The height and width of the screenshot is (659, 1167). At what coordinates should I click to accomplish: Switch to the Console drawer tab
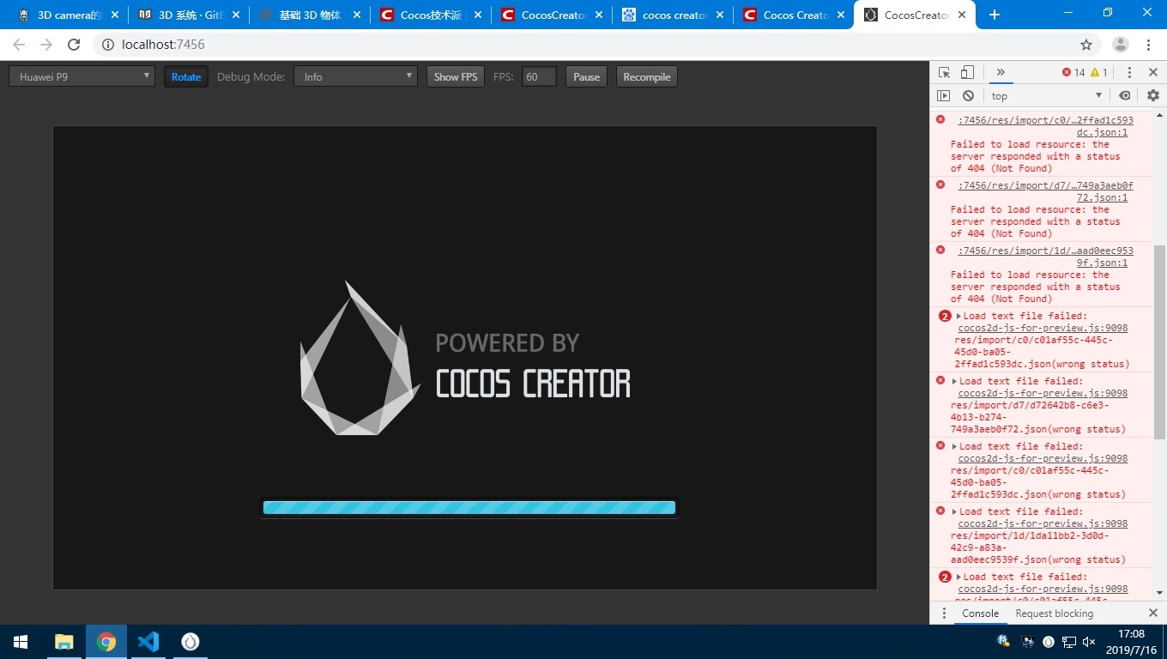pos(980,614)
